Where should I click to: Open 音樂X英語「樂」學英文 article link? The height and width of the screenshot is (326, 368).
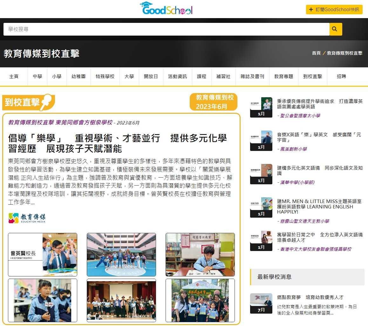pyautogui.click(x=319, y=137)
